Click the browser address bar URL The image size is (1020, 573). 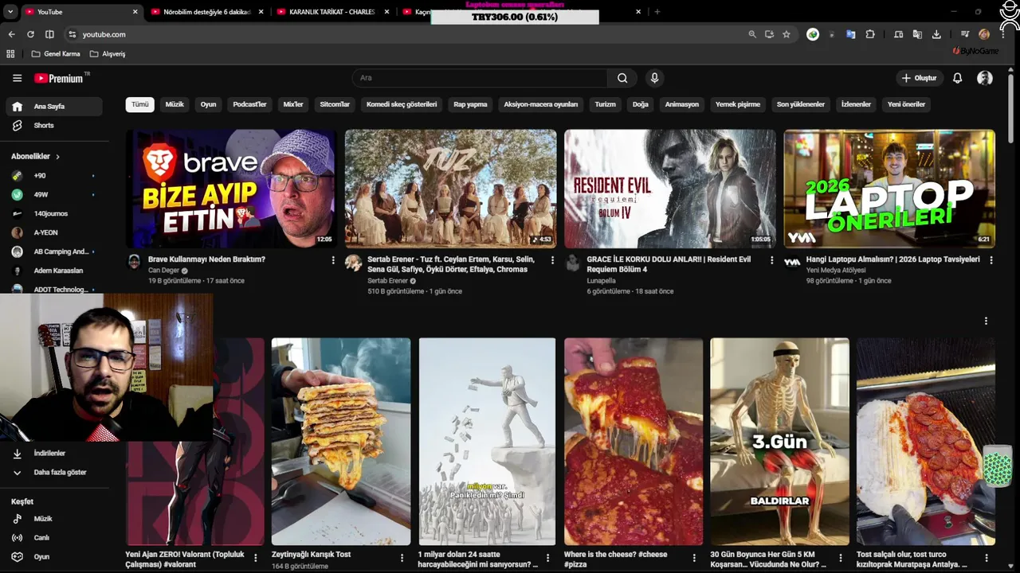point(104,34)
